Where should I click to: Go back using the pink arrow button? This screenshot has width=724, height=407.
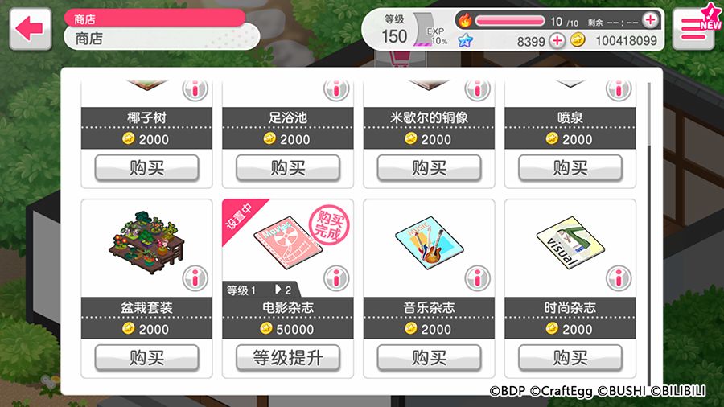click(31, 29)
